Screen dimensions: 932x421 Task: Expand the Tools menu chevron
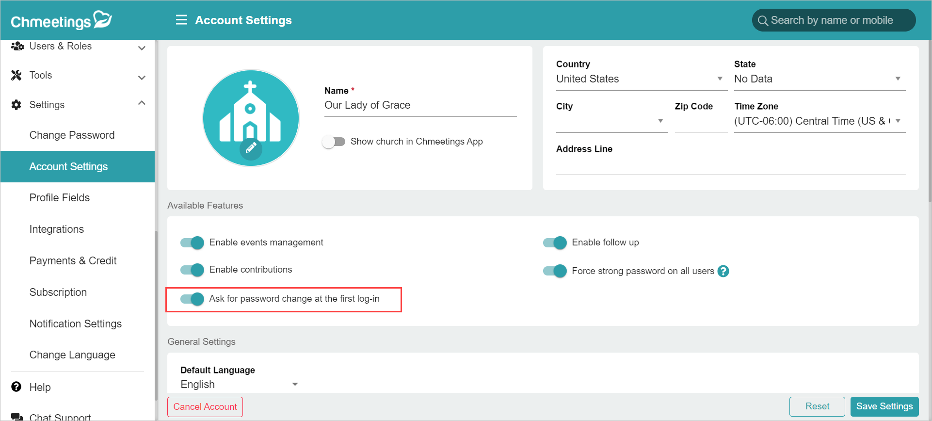(x=142, y=78)
